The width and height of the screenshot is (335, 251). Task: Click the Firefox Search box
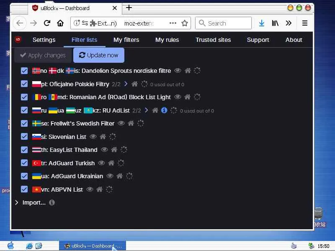click(x=223, y=23)
